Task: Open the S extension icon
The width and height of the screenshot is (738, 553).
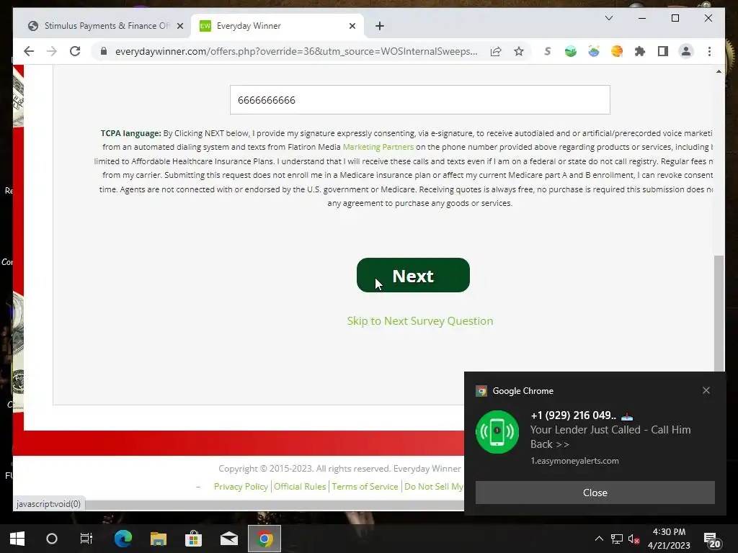Action: [548, 51]
